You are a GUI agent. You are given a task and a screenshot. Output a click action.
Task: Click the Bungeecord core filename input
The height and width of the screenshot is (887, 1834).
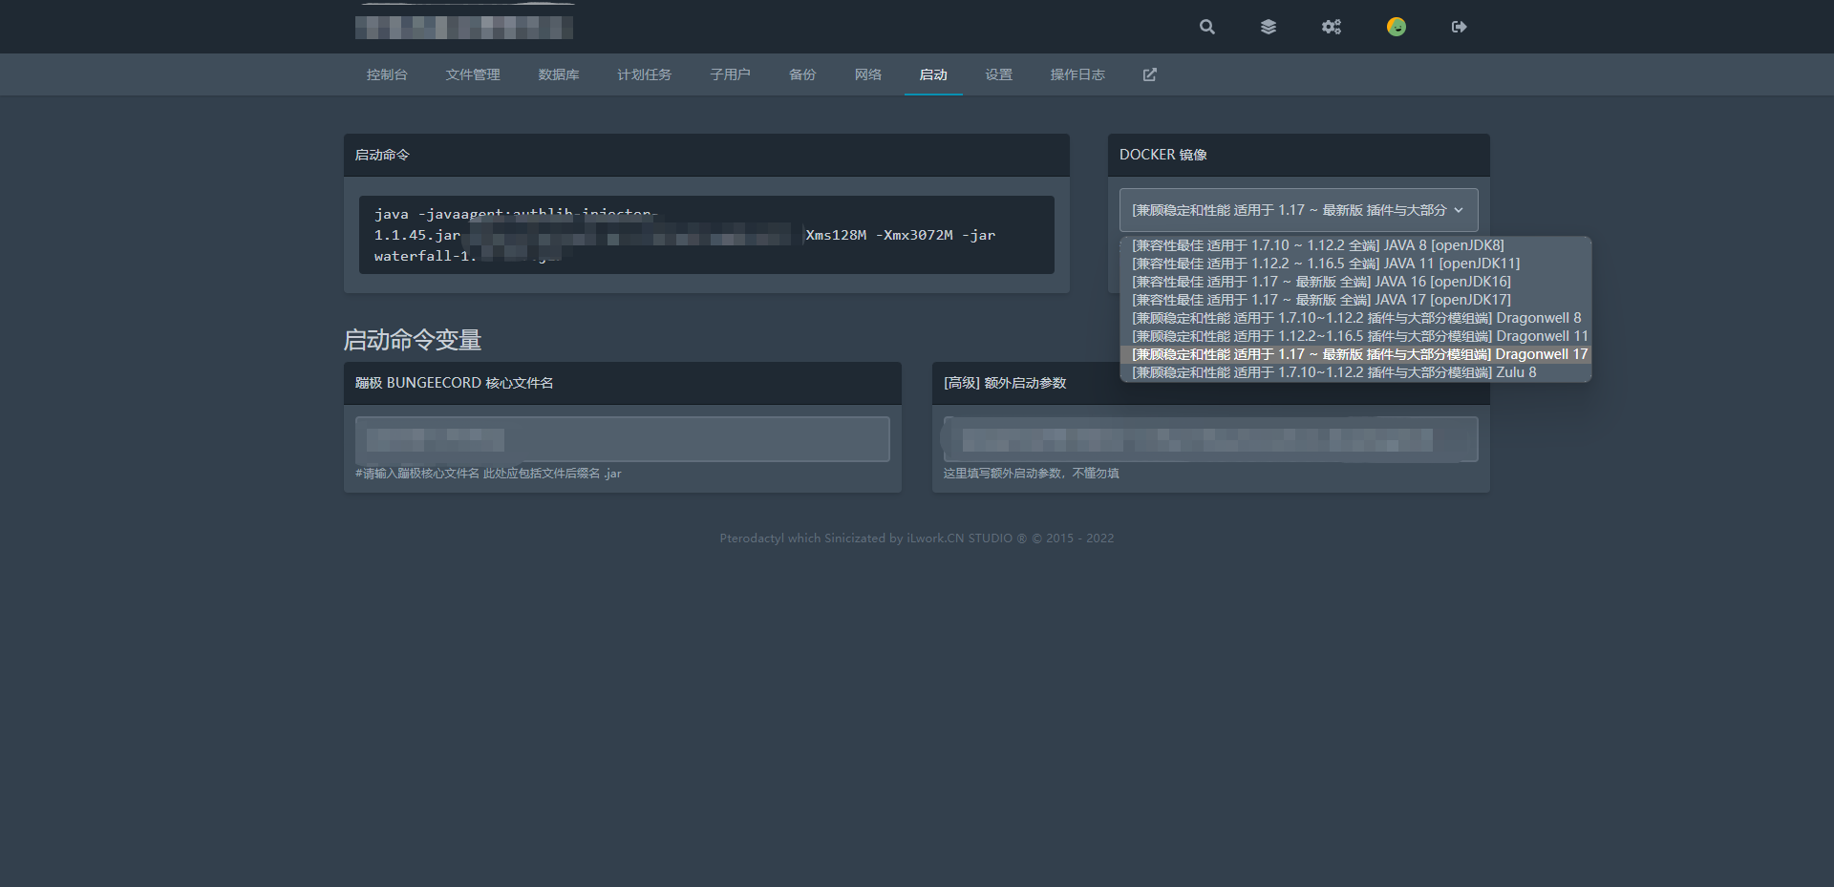622,439
